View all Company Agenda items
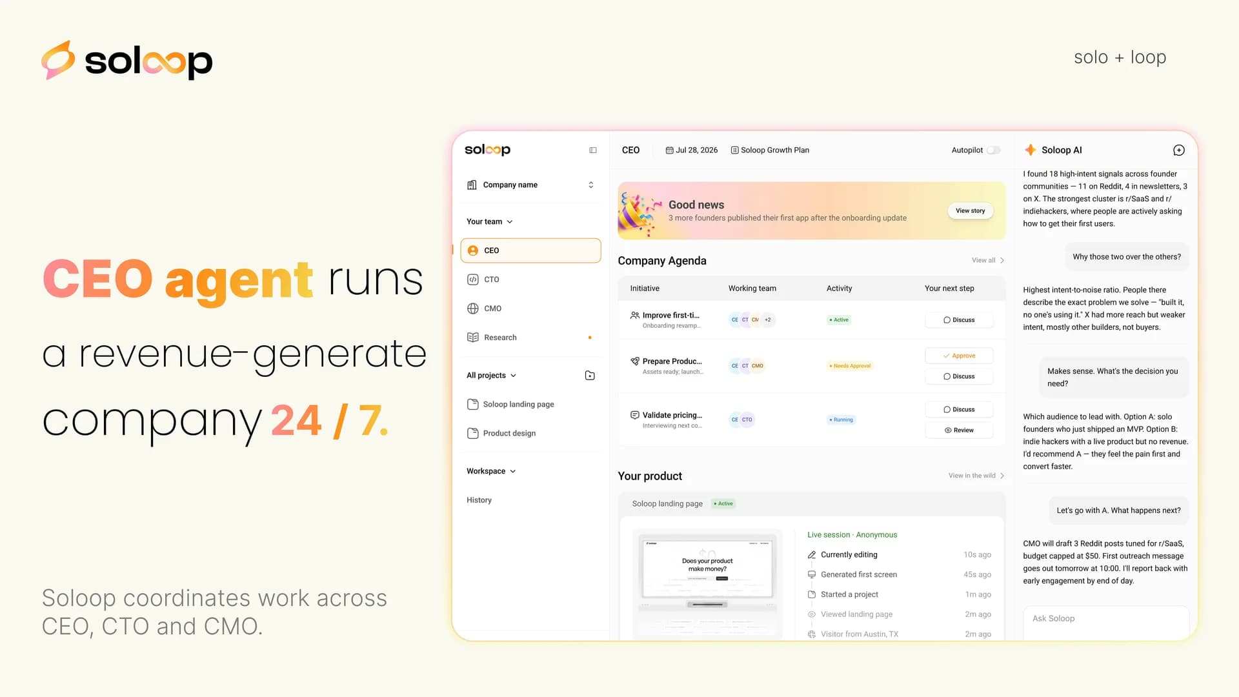Viewport: 1239px width, 697px height. [x=988, y=261]
